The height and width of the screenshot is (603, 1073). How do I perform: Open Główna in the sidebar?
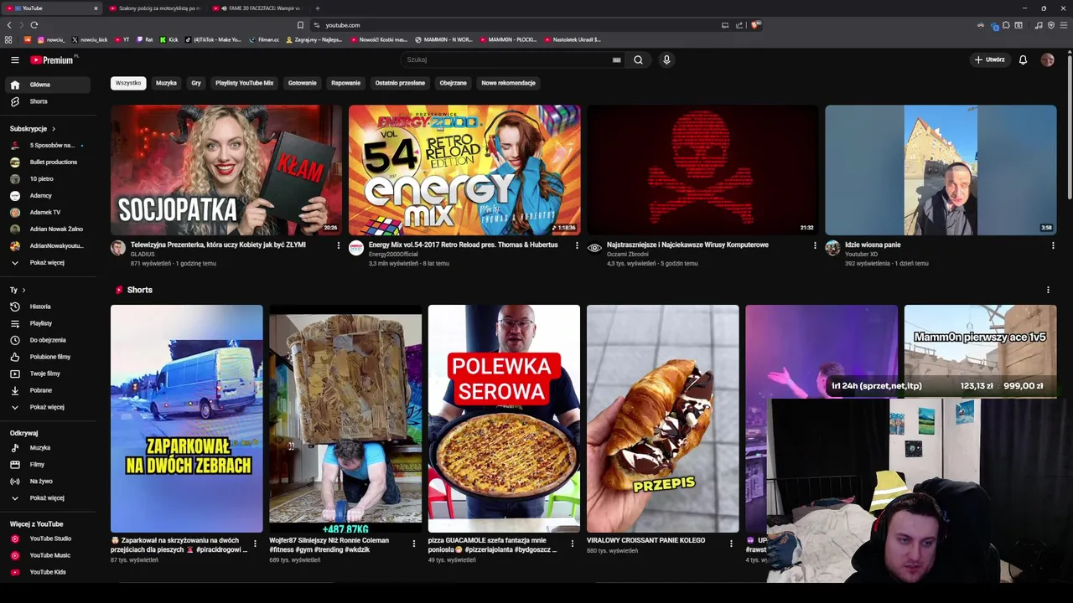click(x=47, y=85)
